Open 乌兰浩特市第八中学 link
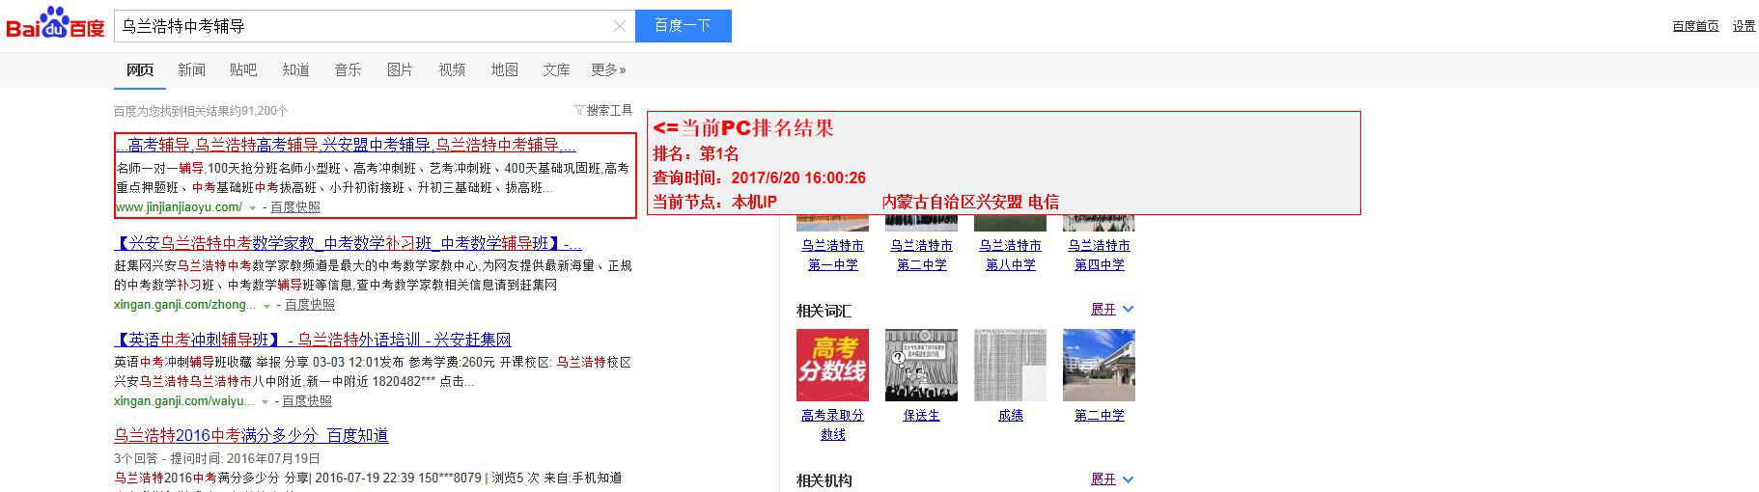 [x=1010, y=255]
